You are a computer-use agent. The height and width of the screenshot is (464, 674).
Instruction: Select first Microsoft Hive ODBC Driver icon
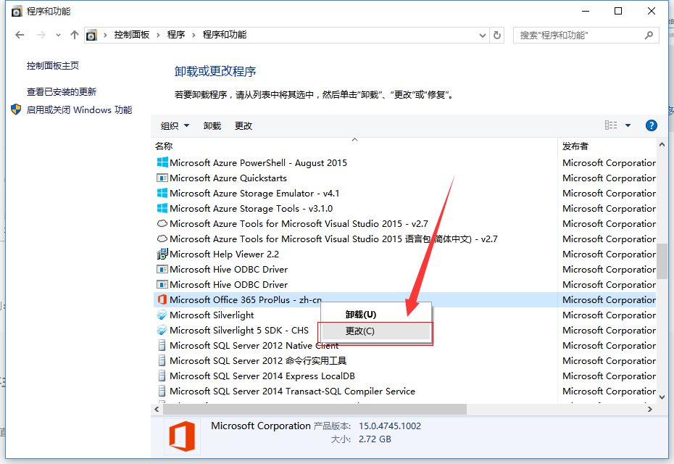pyautogui.click(x=162, y=269)
